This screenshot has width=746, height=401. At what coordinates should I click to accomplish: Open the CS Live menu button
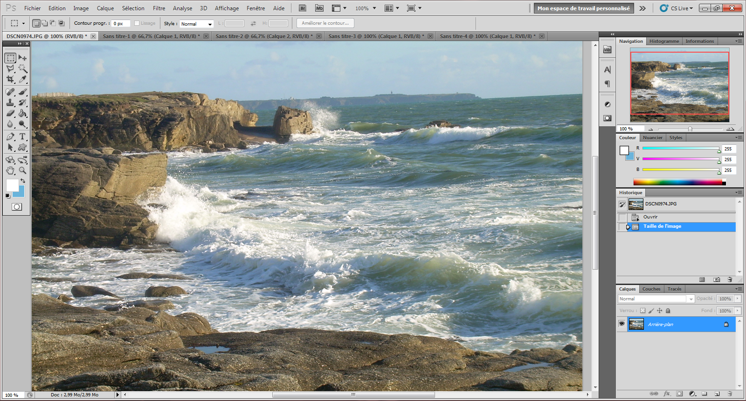click(x=677, y=8)
